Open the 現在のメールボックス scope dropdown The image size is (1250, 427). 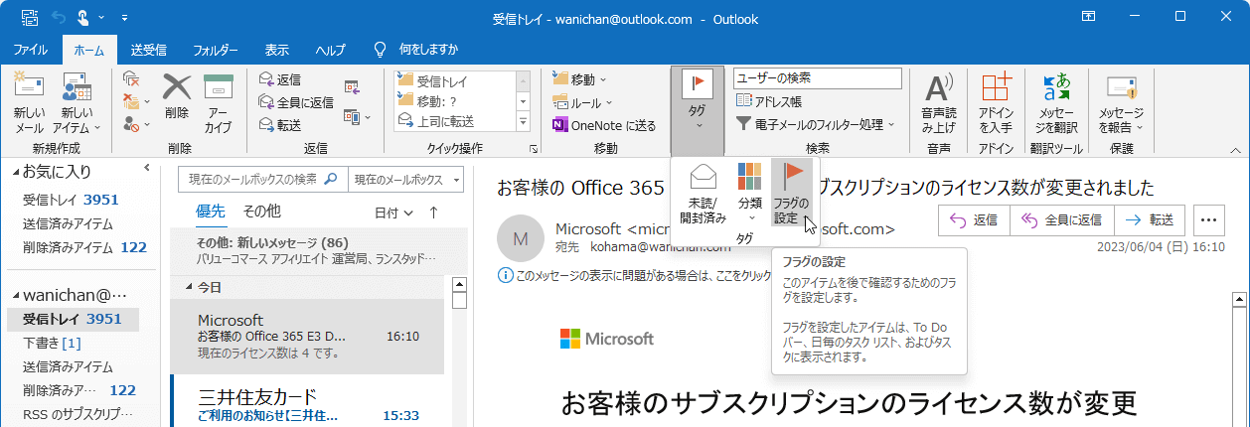(x=406, y=180)
